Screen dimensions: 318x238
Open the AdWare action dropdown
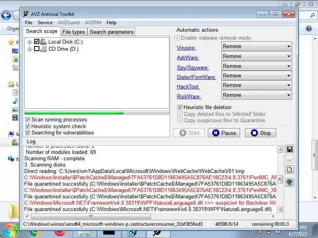pyautogui.click(x=256, y=56)
